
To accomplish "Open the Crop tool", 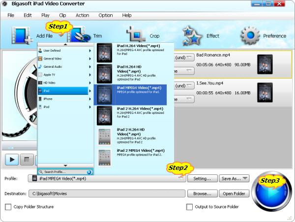I will (x=136, y=35).
